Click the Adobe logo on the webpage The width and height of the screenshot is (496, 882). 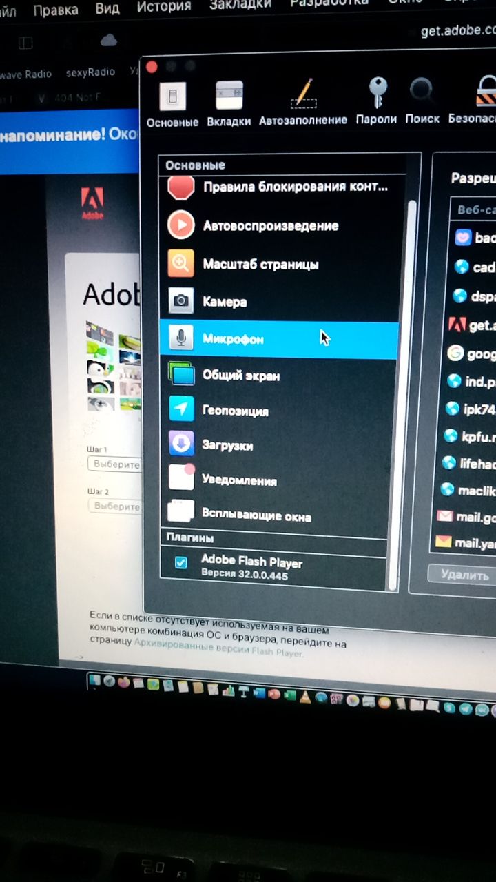[92, 203]
